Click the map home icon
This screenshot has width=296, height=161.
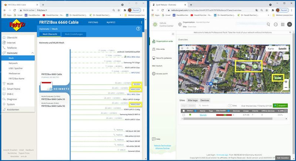coord(182,48)
